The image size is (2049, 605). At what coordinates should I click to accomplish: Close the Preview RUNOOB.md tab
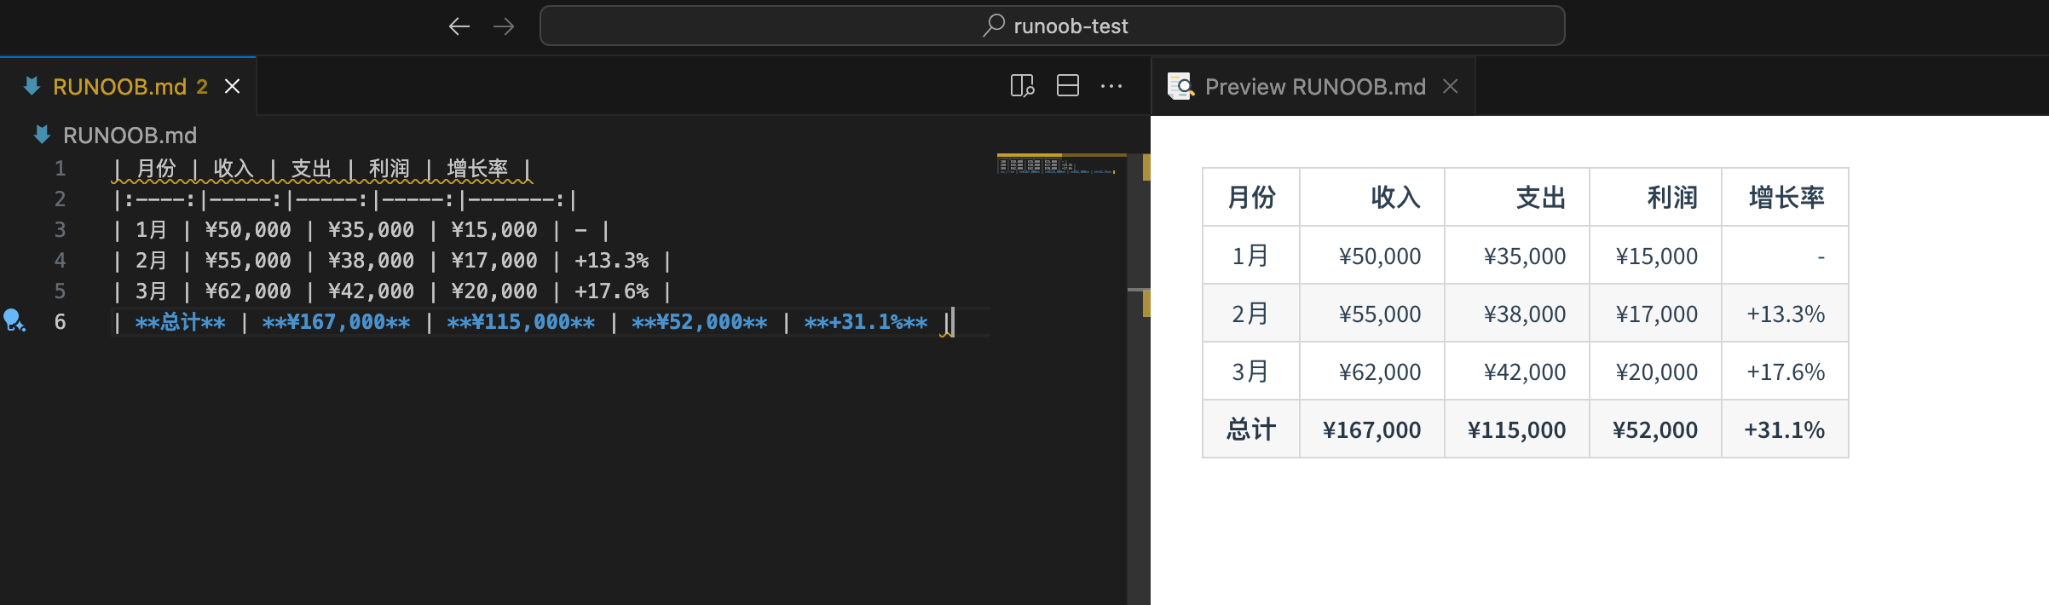click(1451, 86)
